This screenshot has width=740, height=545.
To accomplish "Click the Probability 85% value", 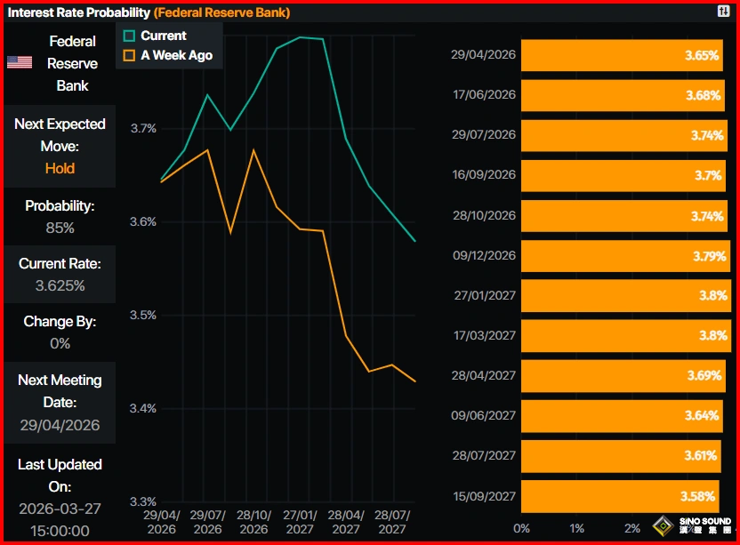I will (60, 228).
